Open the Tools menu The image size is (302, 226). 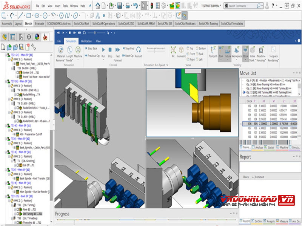pos(65,6)
